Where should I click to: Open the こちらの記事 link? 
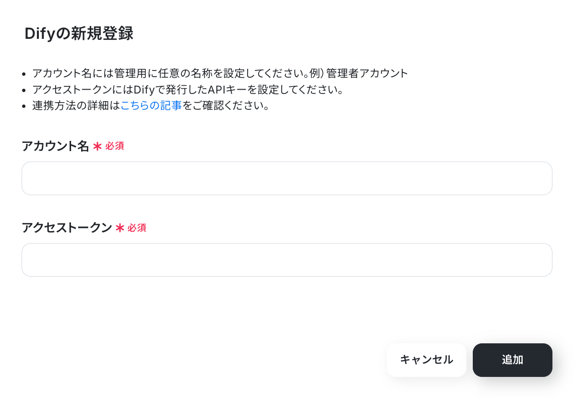coord(151,105)
